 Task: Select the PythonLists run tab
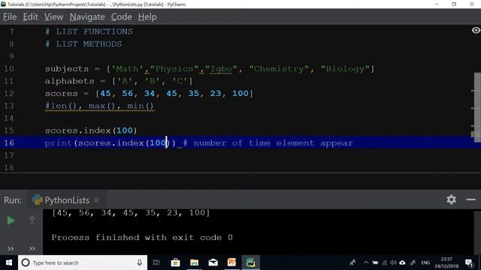point(61,200)
